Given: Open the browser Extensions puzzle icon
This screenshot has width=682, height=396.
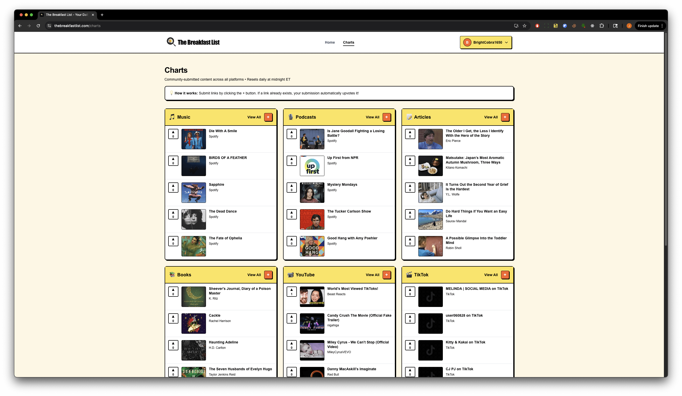Looking at the screenshot, I should click(x=601, y=26).
